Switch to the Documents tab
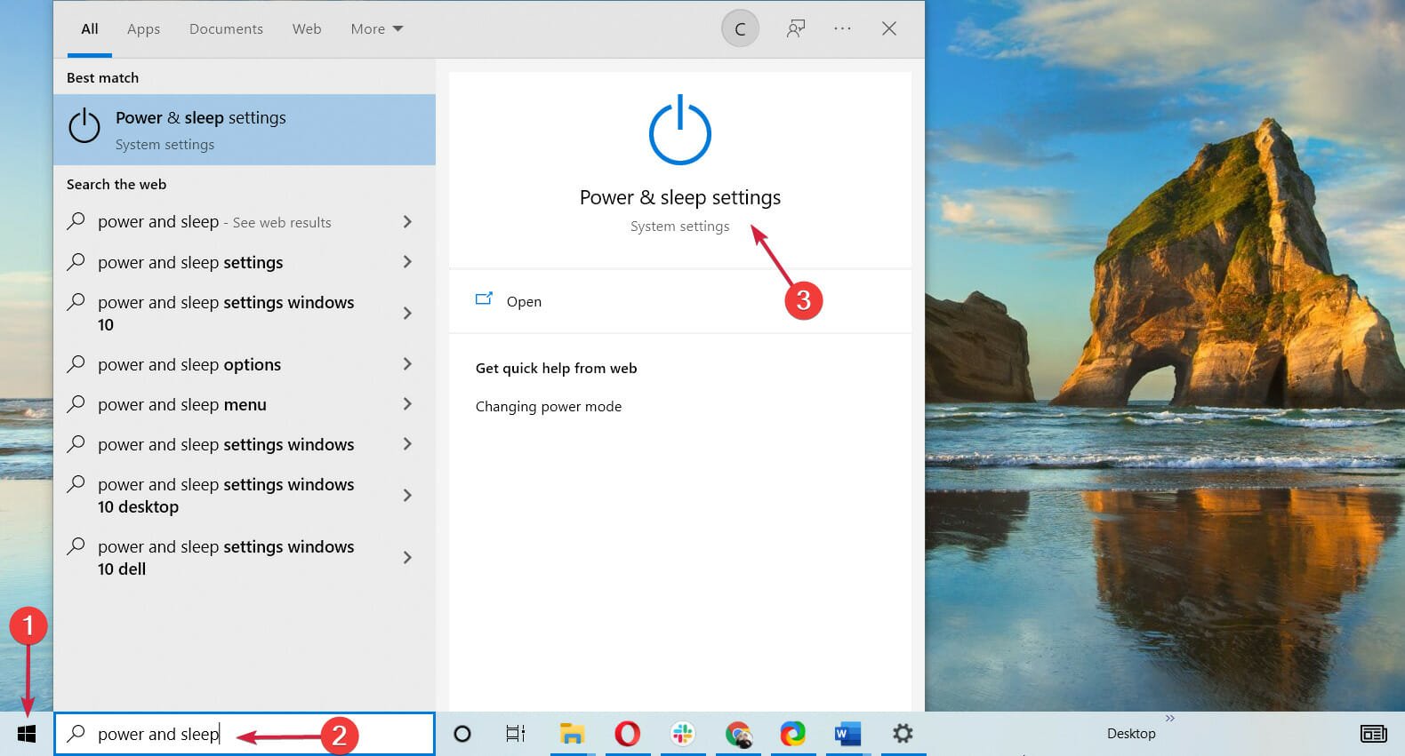 [226, 28]
